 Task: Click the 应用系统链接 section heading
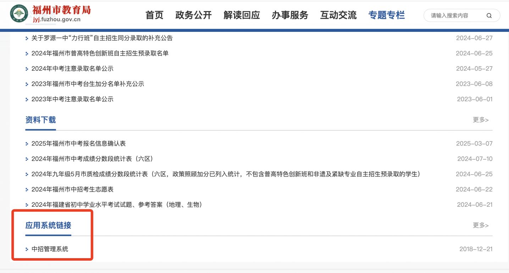point(48,225)
